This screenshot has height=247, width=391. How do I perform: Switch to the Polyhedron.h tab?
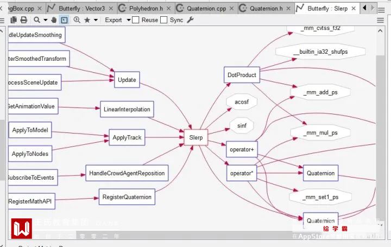pyautogui.click(x=146, y=9)
